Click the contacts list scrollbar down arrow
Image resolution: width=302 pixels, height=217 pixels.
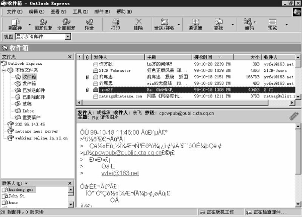tap(71, 204)
